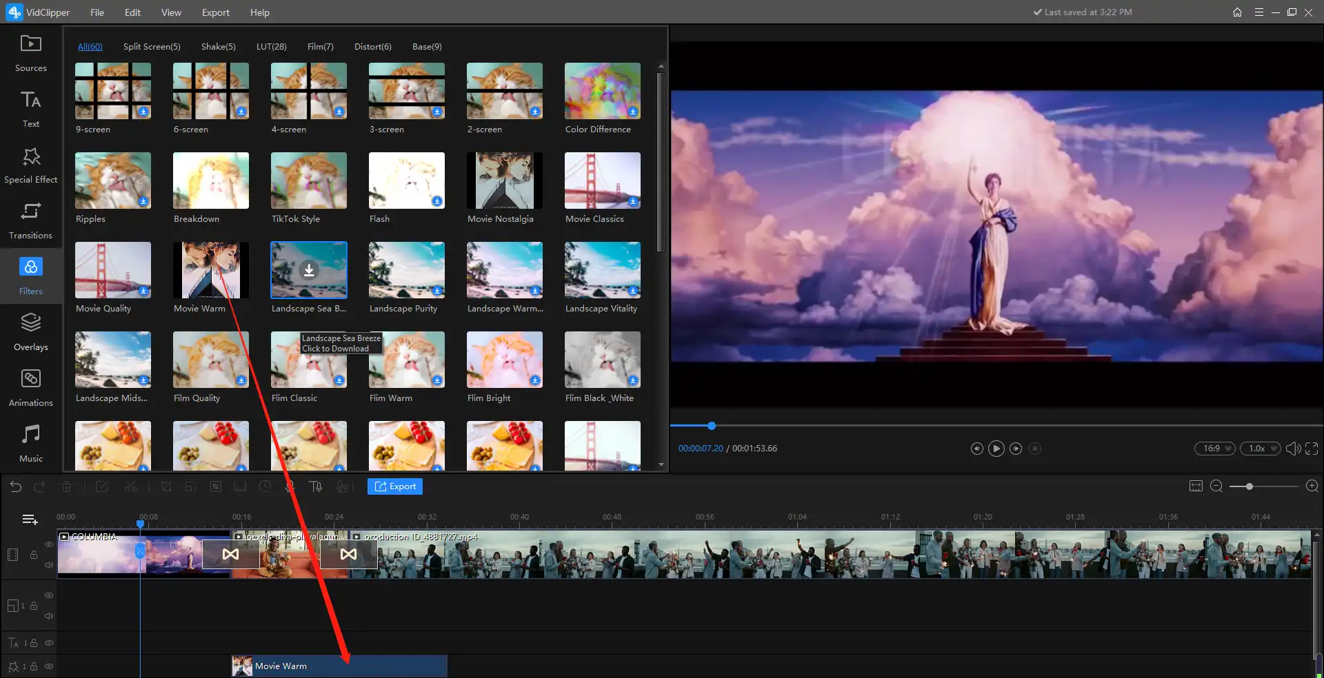Toggle visibility eye of overlay track 1
Image resolution: width=1324 pixels, height=678 pixels.
(x=49, y=595)
